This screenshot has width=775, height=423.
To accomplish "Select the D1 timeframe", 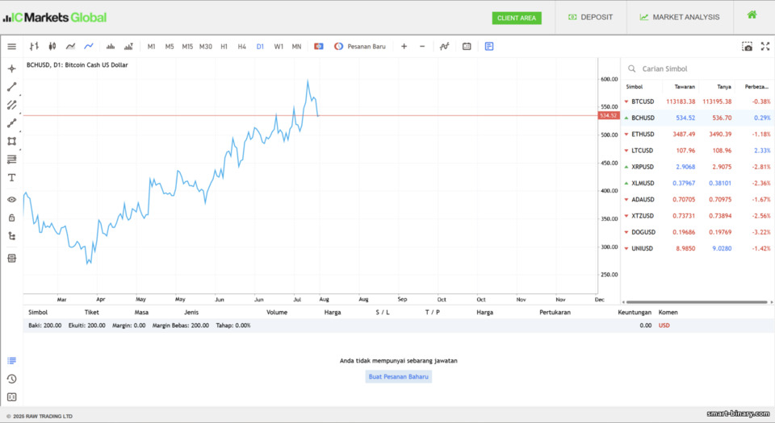I will (260, 47).
